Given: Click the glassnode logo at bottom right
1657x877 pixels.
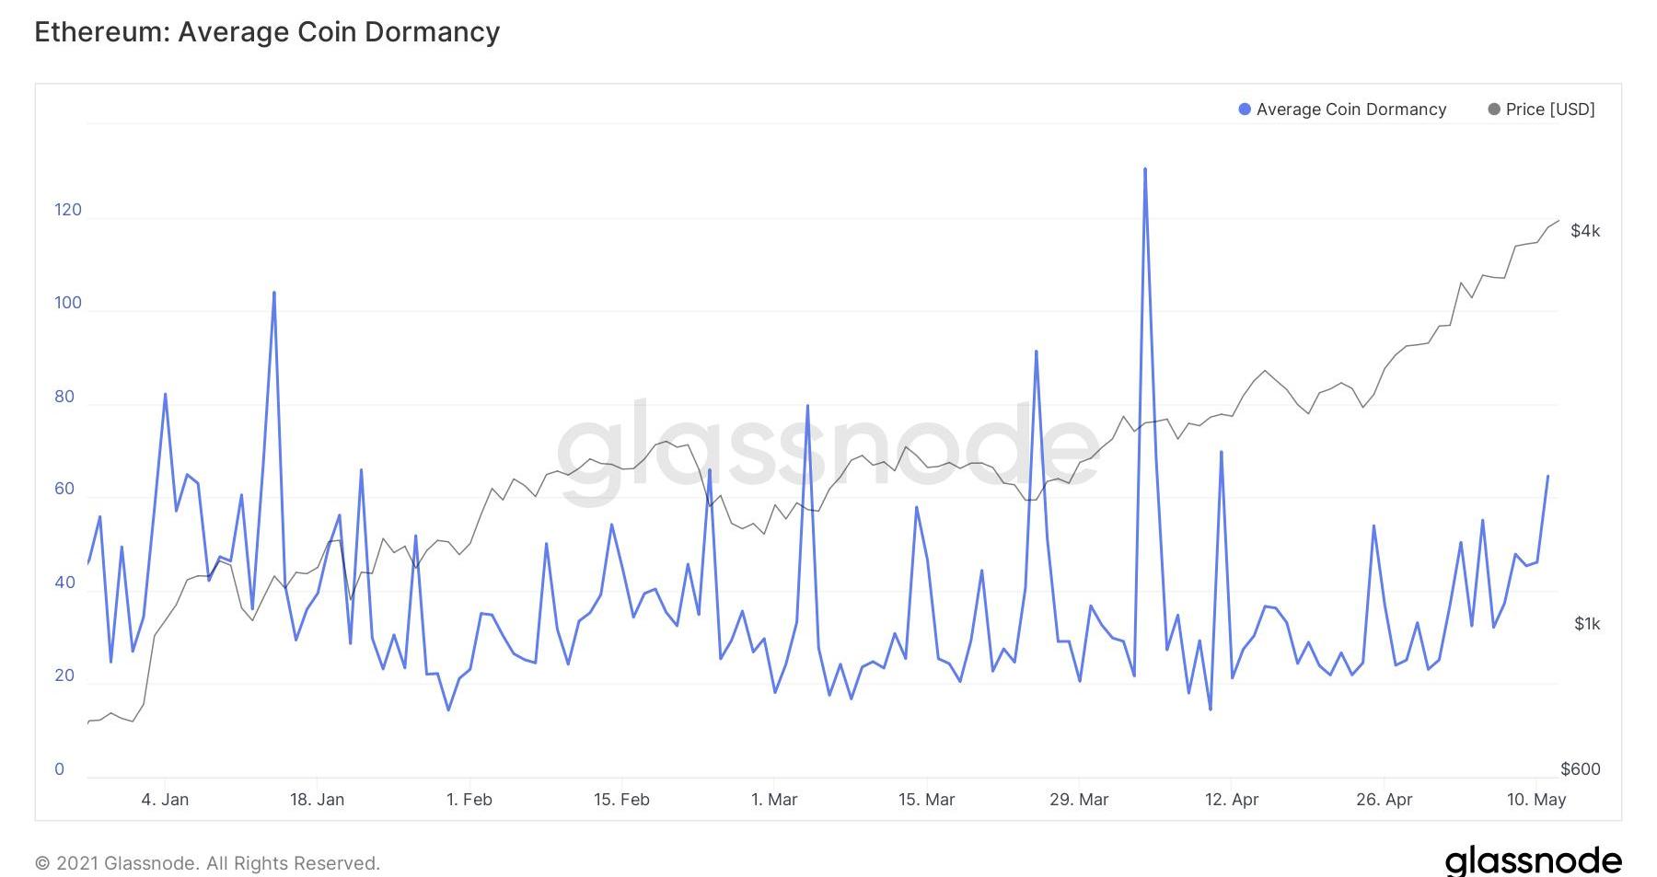Looking at the screenshot, I should (x=1533, y=860).
